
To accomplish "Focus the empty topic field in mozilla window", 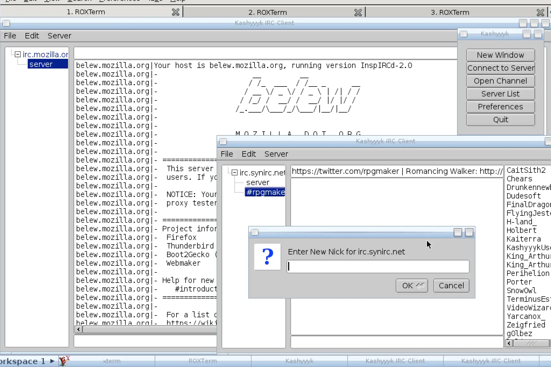I will coord(265,53).
